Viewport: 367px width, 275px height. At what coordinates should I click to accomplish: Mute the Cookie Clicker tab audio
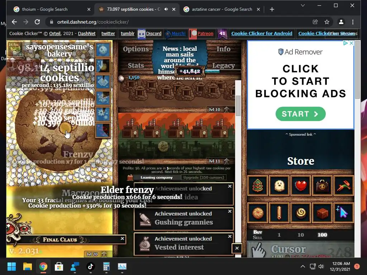[166, 9]
